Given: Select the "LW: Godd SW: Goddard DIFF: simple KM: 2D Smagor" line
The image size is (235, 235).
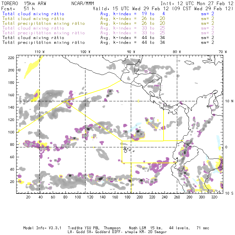Looking at the screenshot, I should click(117, 232).
